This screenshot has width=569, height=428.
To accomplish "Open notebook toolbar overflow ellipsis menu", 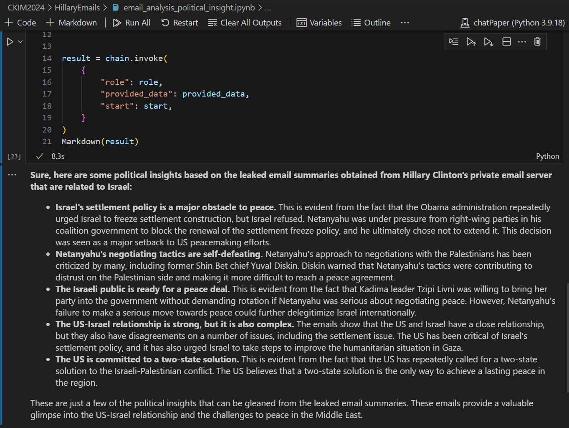I will point(405,23).
